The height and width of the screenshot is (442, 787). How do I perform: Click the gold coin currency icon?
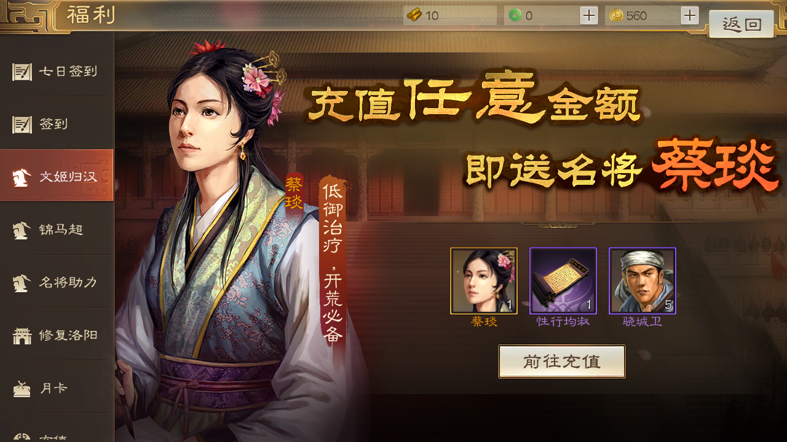[616, 15]
